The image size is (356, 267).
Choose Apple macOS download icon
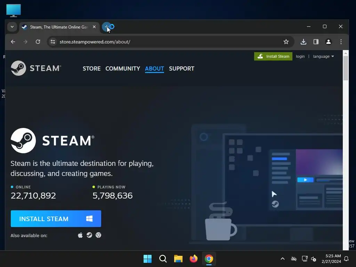[80, 235]
